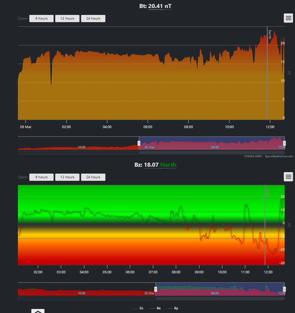Zoom the Bz chart to 24 hours
The image size is (295, 313).
[x=93, y=177]
